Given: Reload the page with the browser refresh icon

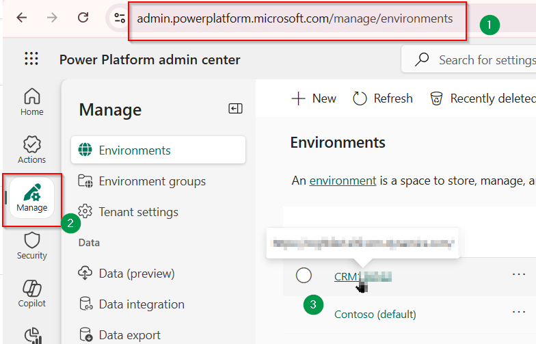Looking at the screenshot, I should (x=83, y=18).
